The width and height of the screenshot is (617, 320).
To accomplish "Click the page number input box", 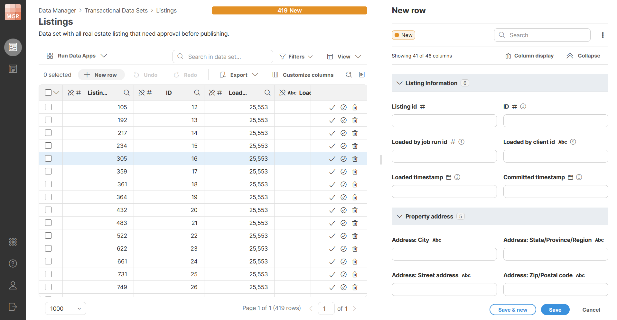I will click(x=326, y=308).
